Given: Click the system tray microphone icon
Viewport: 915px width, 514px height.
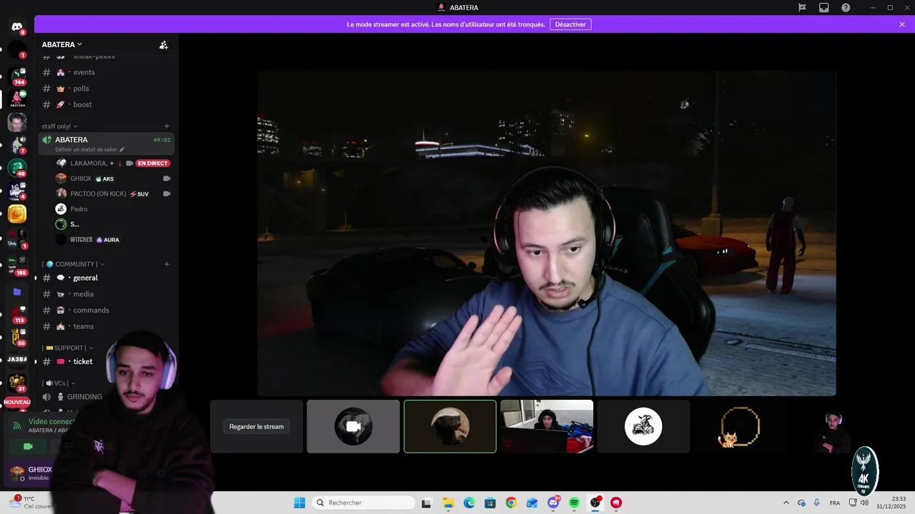Looking at the screenshot, I should coord(816,503).
